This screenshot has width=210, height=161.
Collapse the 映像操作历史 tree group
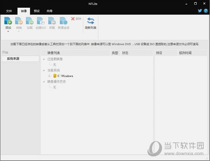[x=44, y=82]
